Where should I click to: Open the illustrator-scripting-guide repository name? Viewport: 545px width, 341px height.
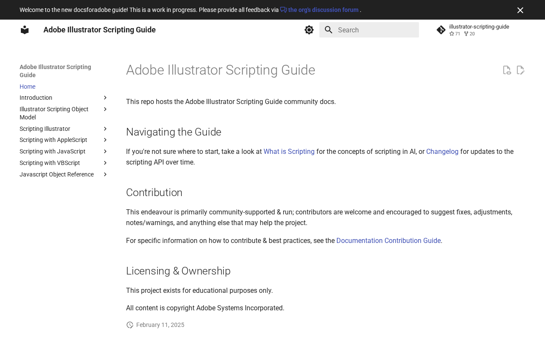pos(479,27)
